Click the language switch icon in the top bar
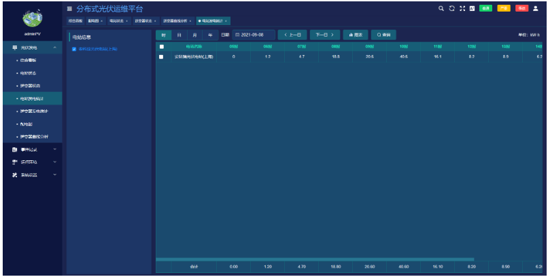 click(472, 9)
